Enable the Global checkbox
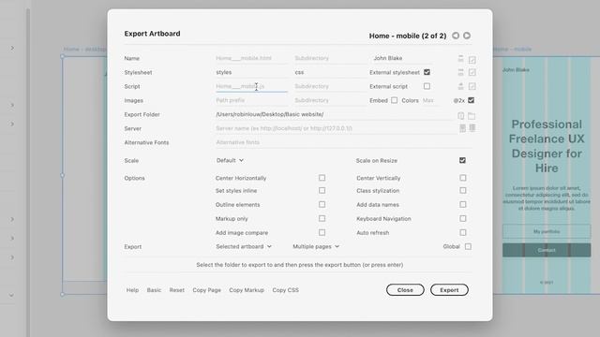Screen dimensions: 600x337 468,246
